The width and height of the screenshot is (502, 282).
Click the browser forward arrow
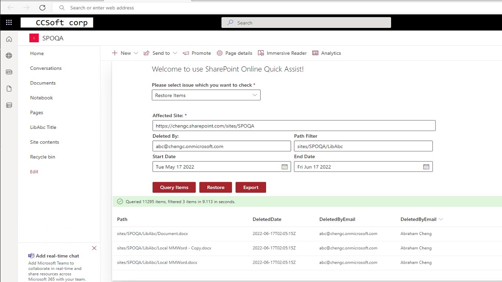pos(26,8)
